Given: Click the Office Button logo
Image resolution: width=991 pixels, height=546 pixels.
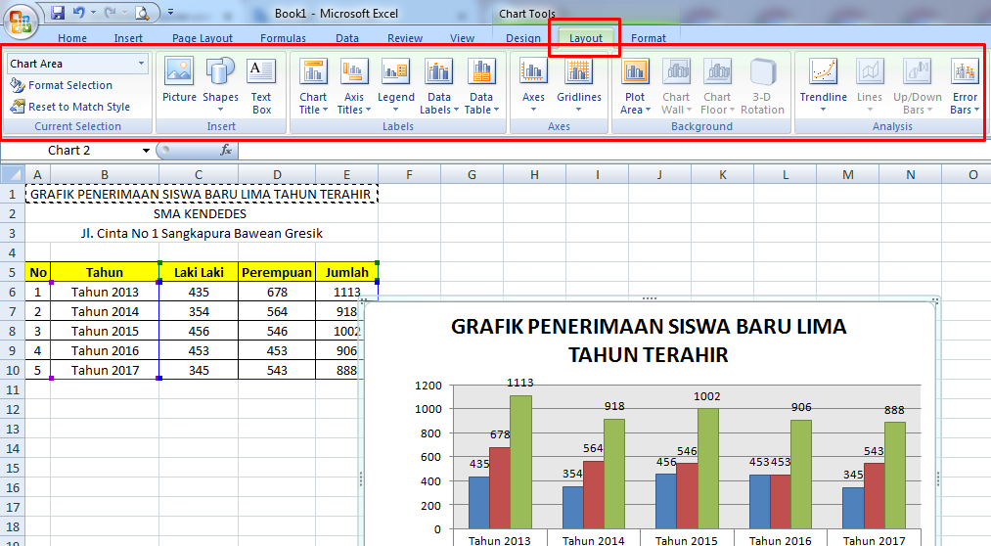Looking at the screenshot, I should 21,21.
